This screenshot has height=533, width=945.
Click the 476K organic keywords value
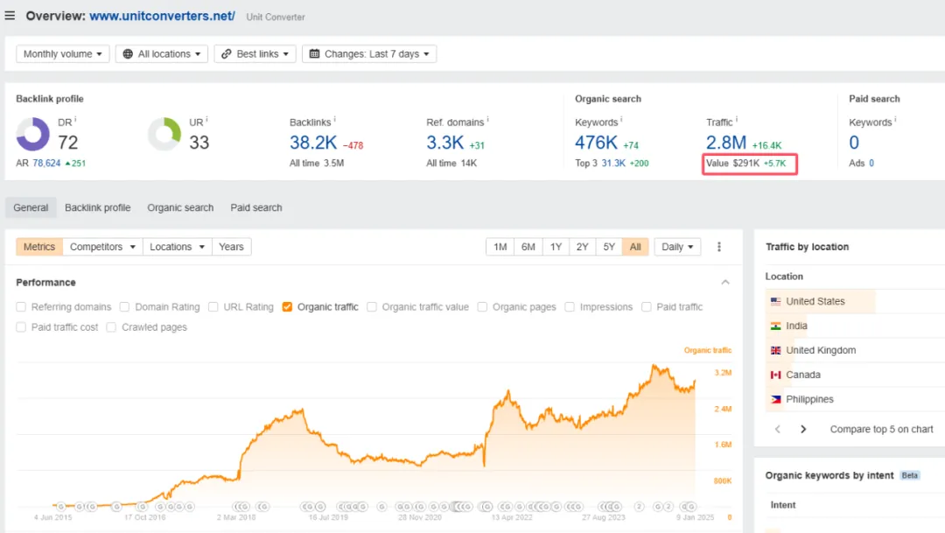pyautogui.click(x=596, y=143)
